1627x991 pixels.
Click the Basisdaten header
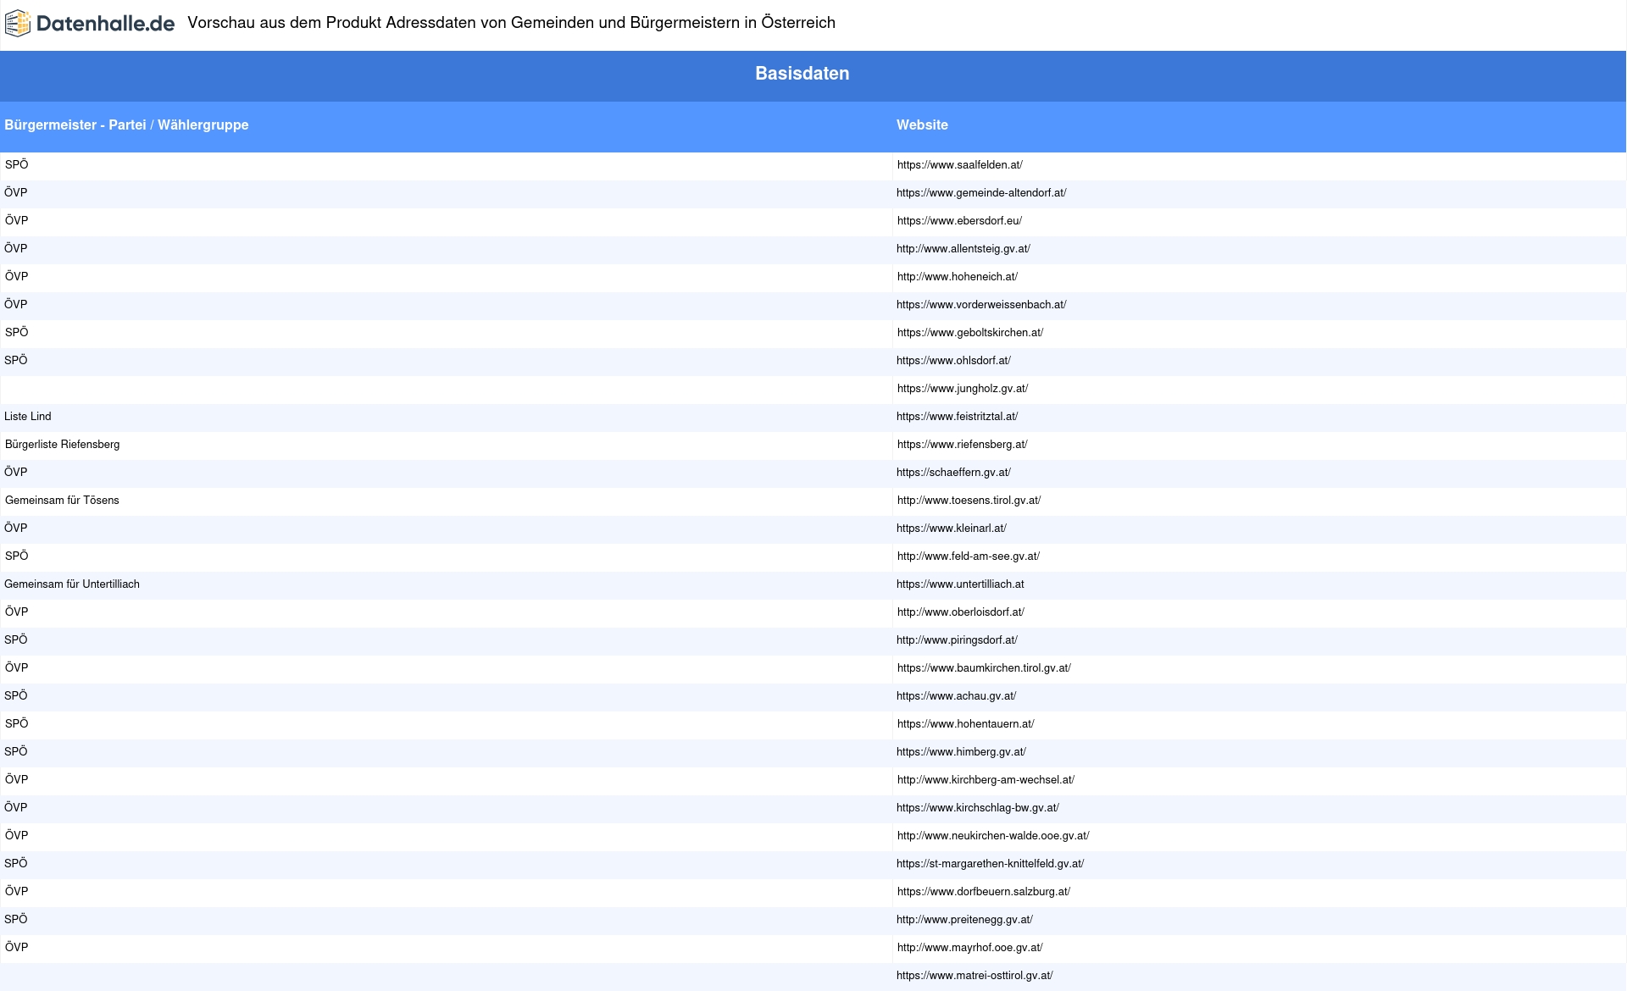coord(802,74)
